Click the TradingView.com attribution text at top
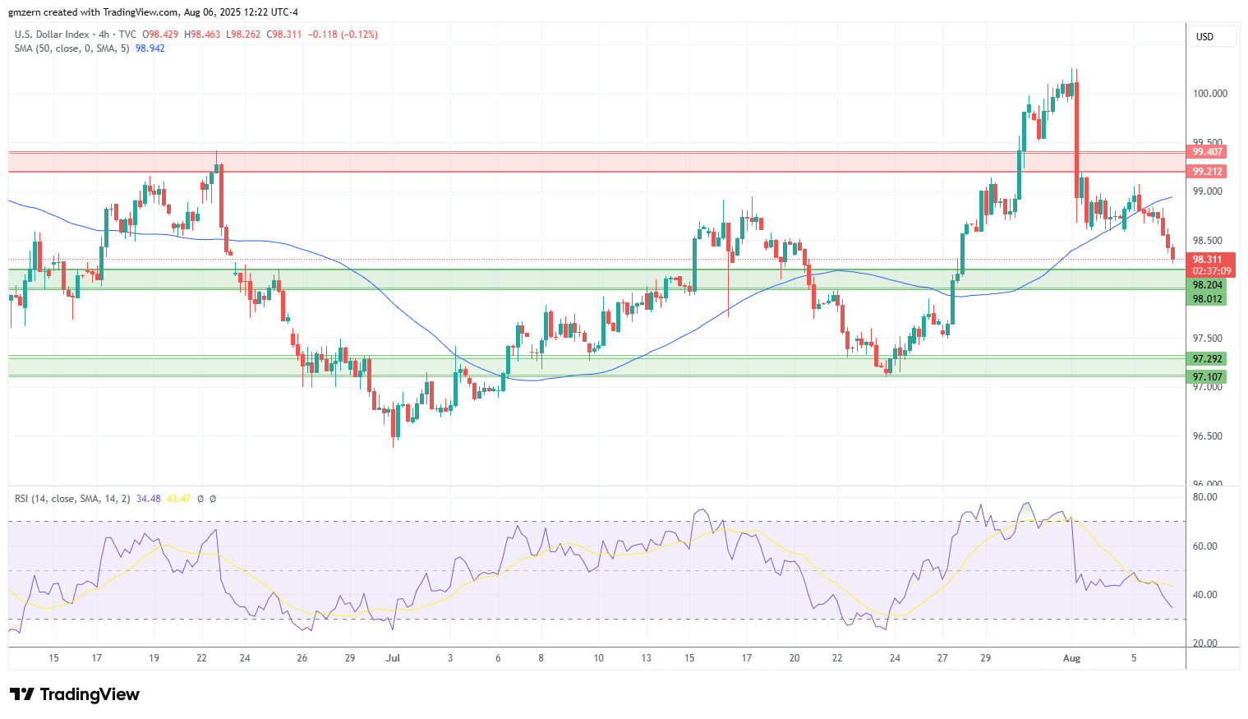The width and height of the screenshot is (1248, 719). pyautogui.click(x=140, y=12)
